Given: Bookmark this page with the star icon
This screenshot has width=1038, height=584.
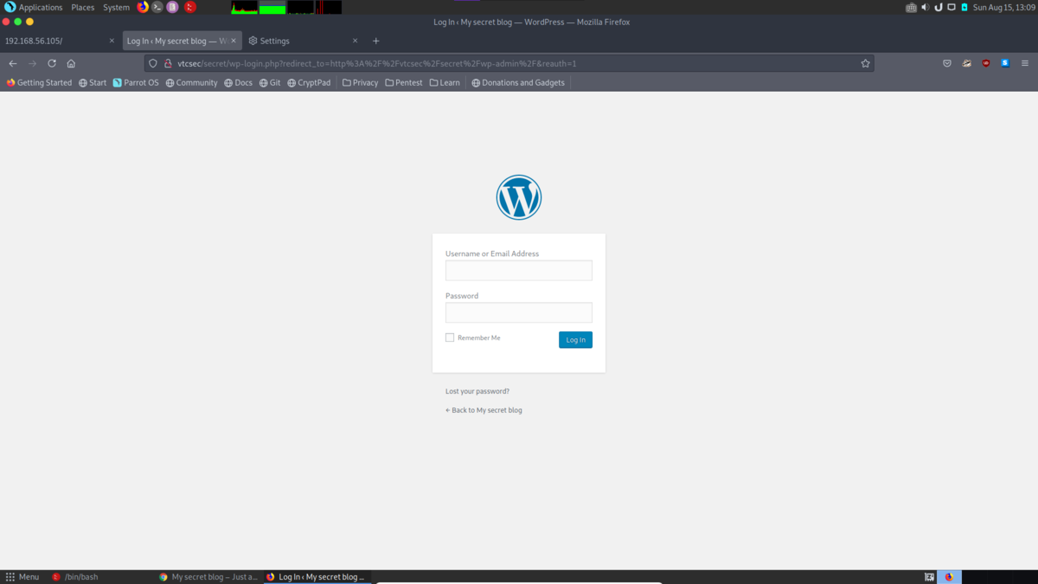Looking at the screenshot, I should (x=865, y=63).
